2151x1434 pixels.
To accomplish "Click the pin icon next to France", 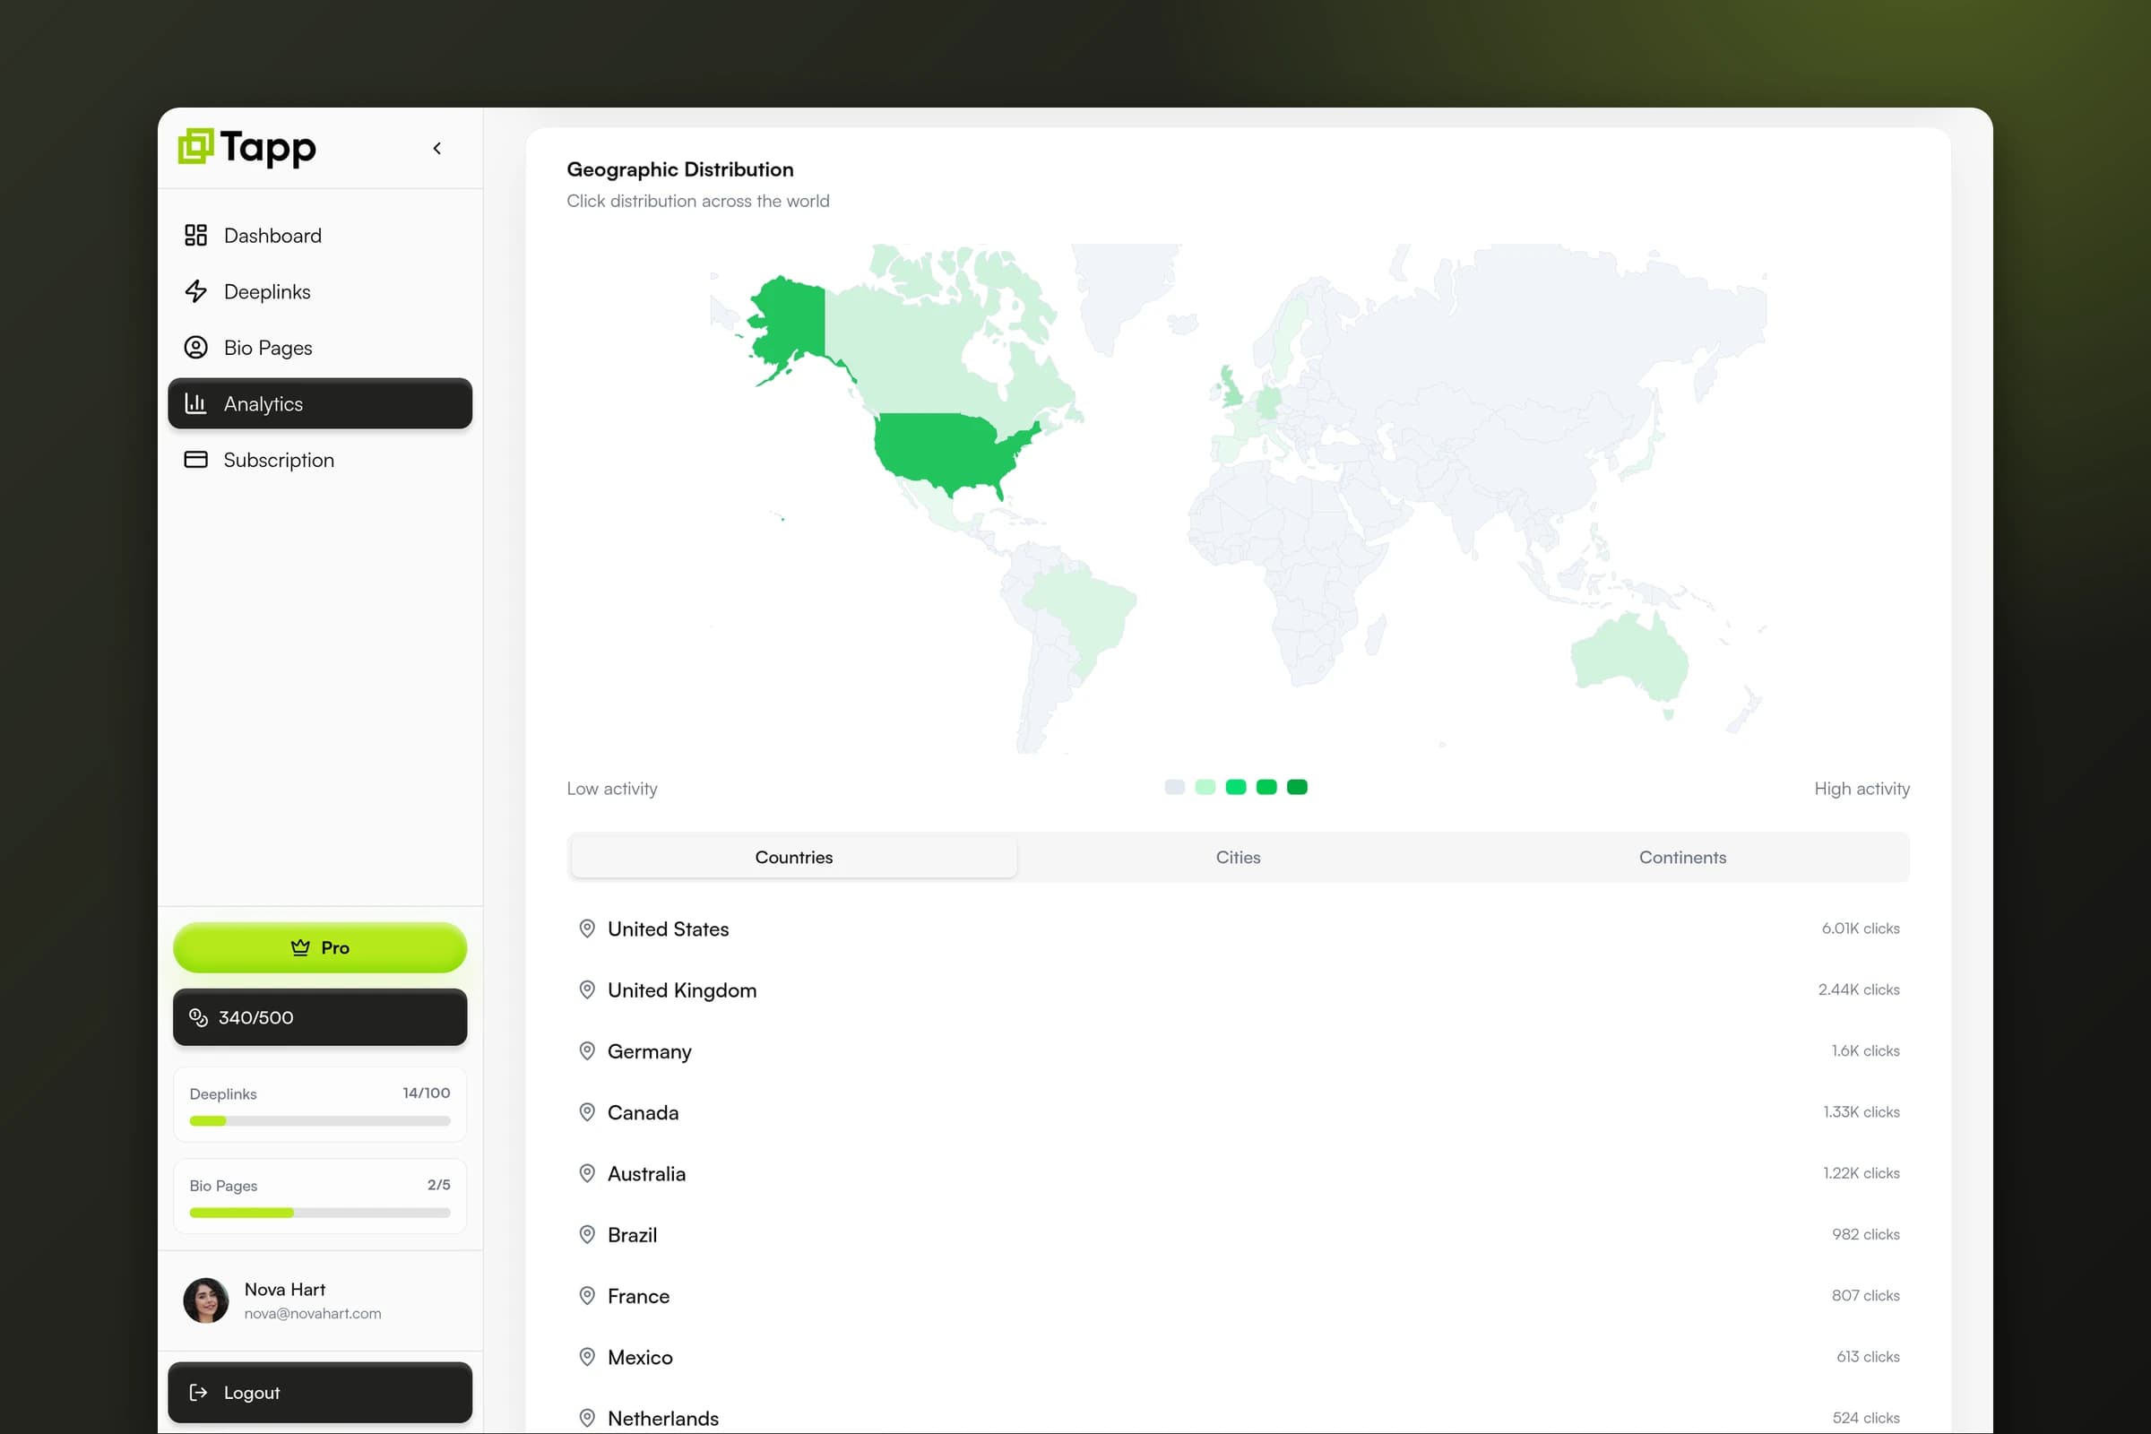I will [x=587, y=1296].
